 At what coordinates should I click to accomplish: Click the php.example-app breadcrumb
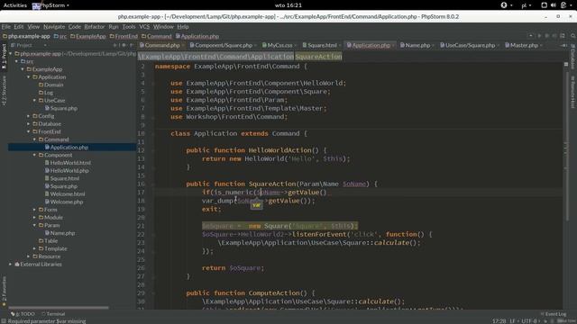click(26, 36)
